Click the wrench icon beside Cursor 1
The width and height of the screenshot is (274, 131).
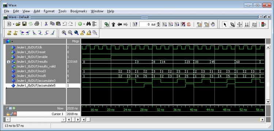[12, 114]
